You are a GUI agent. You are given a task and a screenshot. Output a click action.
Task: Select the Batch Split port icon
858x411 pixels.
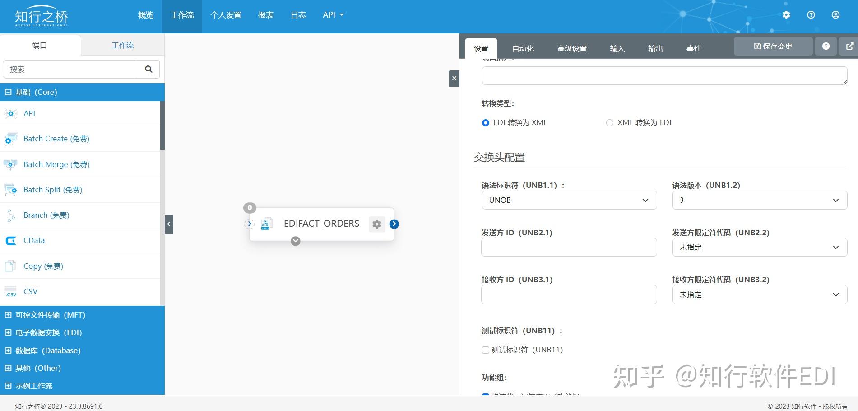tap(10, 190)
